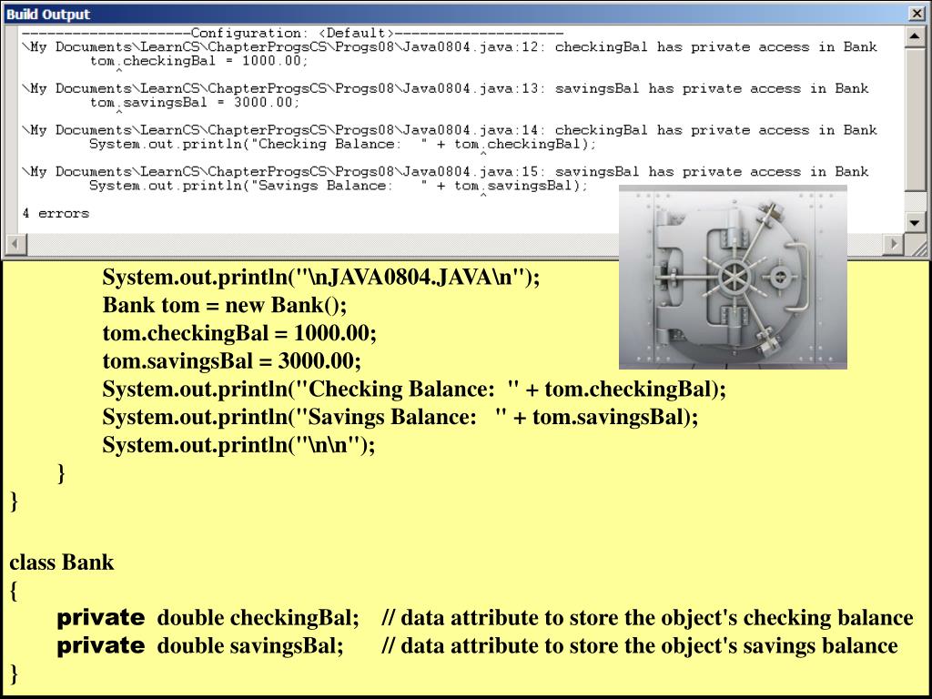Click 'private double savingsBal;' declaration
This screenshot has height=699, width=932.
click(x=200, y=646)
